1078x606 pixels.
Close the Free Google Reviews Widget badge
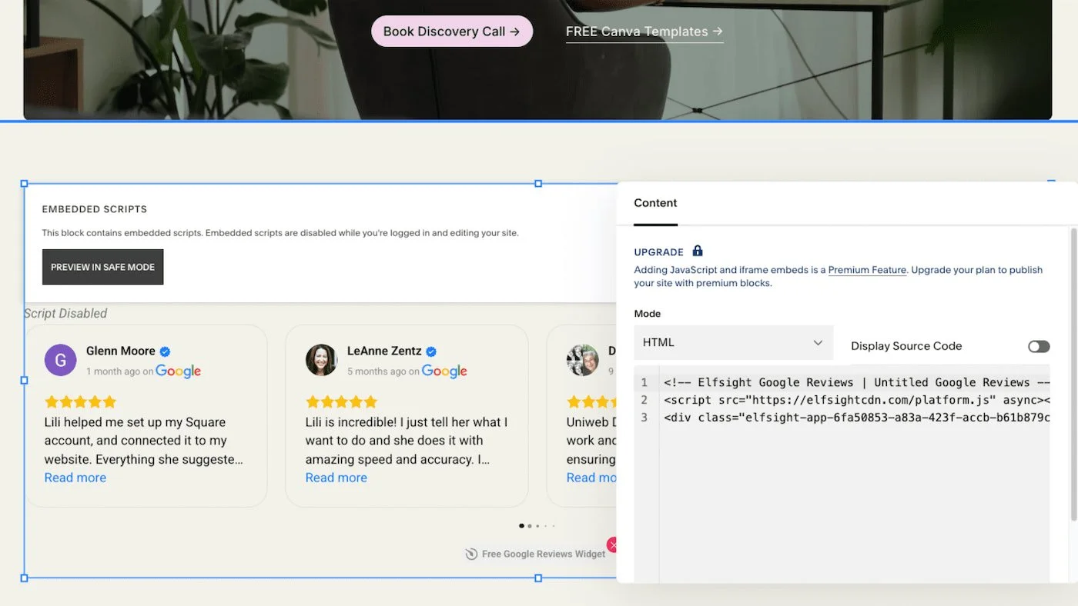coord(612,545)
